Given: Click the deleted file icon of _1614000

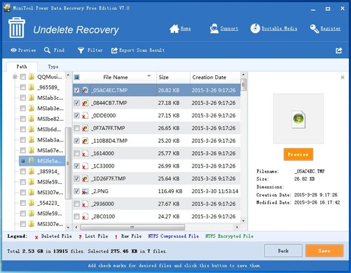Looking at the screenshot, I should pyautogui.click(x=85, y=154).
